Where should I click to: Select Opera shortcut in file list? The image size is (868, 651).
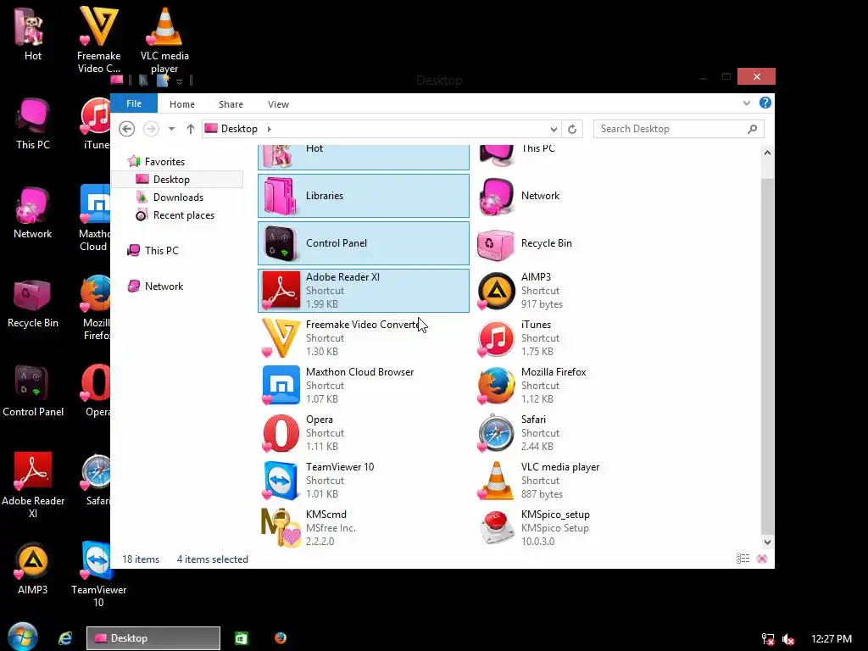click(363, 433)
